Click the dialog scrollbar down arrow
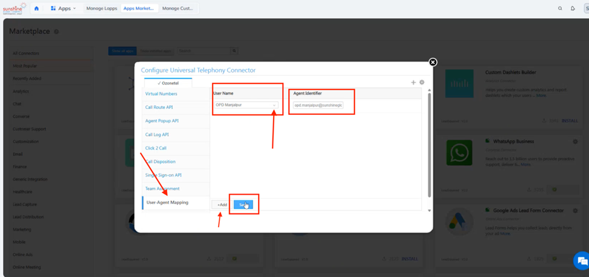This screenshot has width=589, height=277. (430, 211)
